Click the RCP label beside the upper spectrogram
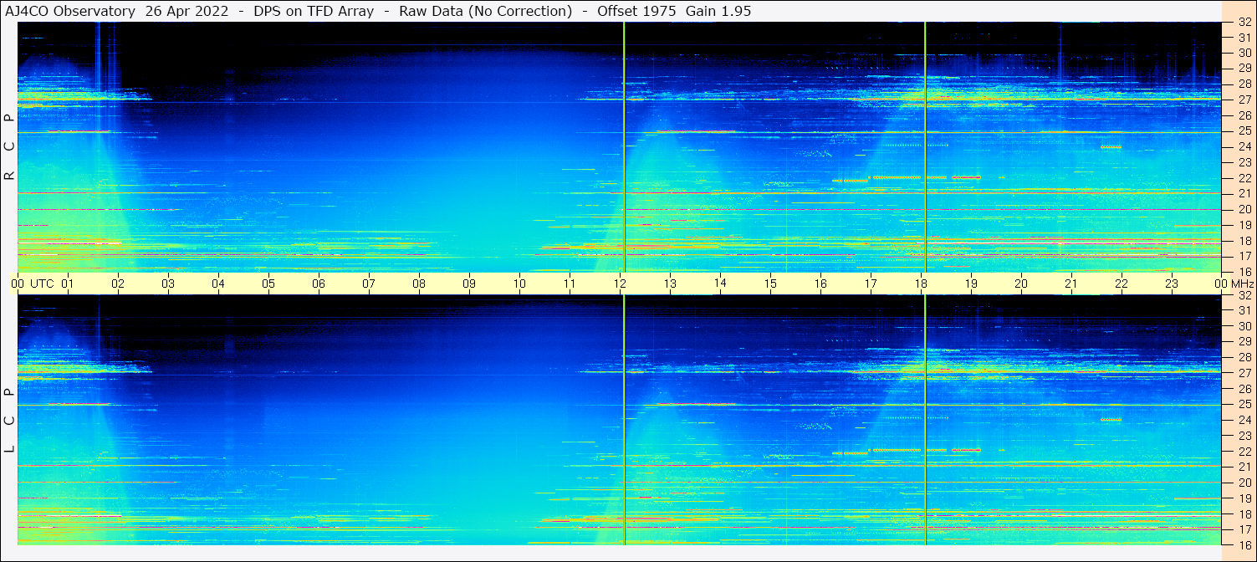The image size is (1257, 562). [x=9, y=147]
